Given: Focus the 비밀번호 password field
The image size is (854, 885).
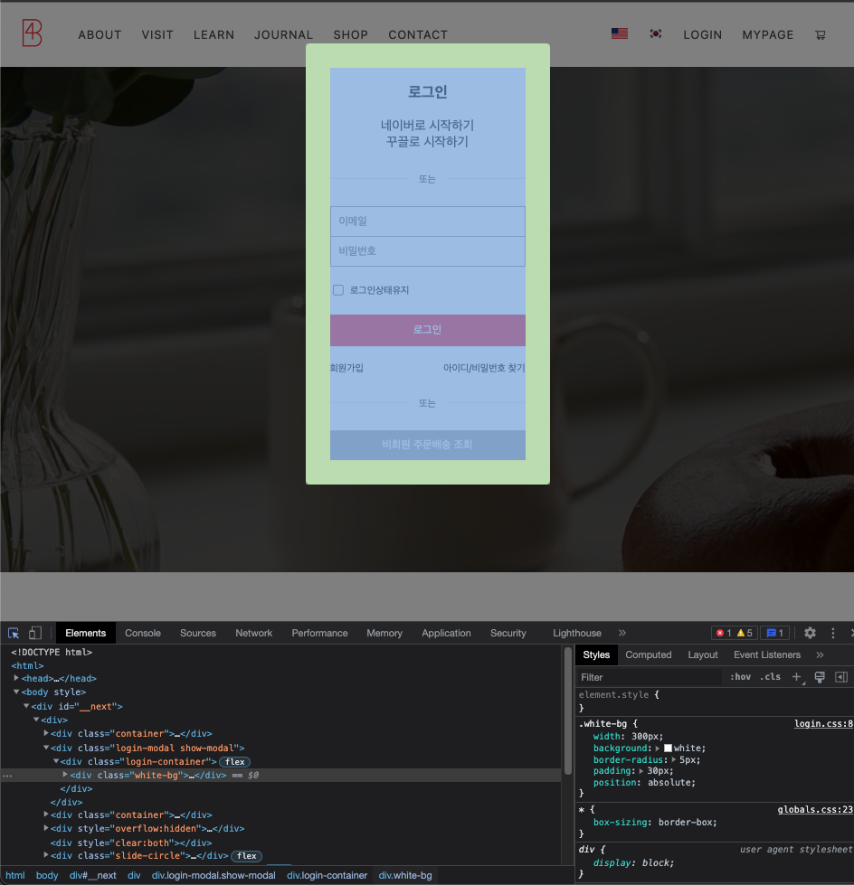Looking at the screenshot, I should coord(428,251).
